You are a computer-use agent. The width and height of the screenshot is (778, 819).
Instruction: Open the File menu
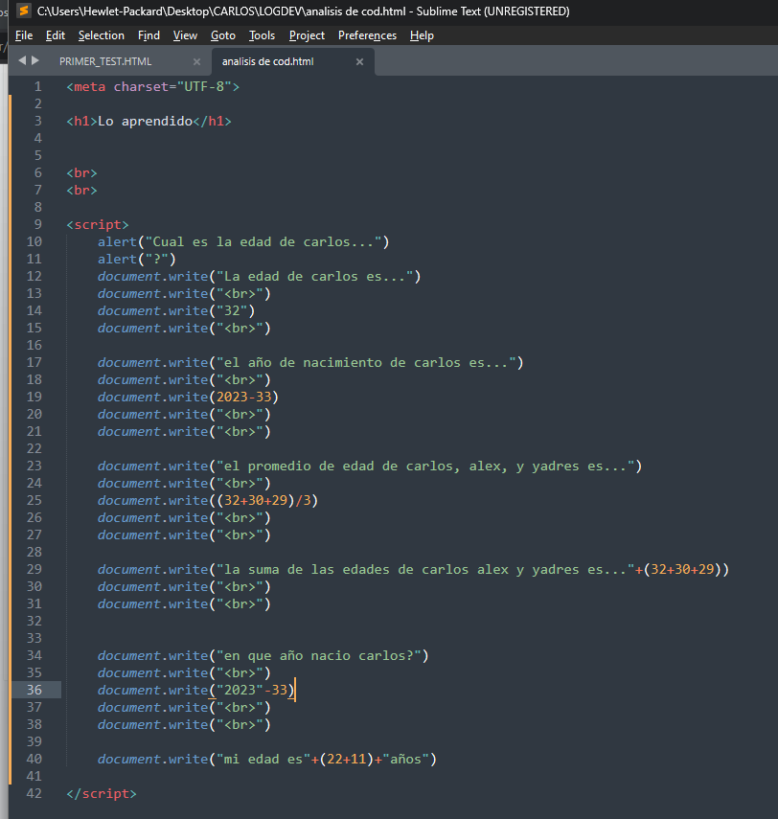[x=24, y=35]
